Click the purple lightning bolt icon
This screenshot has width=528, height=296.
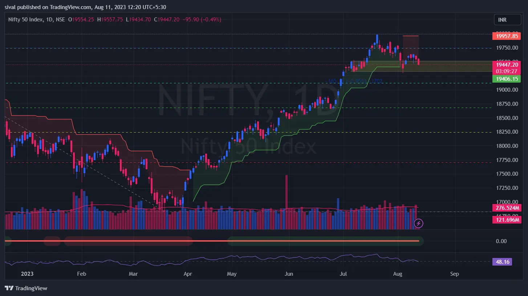tap(419, 223)
